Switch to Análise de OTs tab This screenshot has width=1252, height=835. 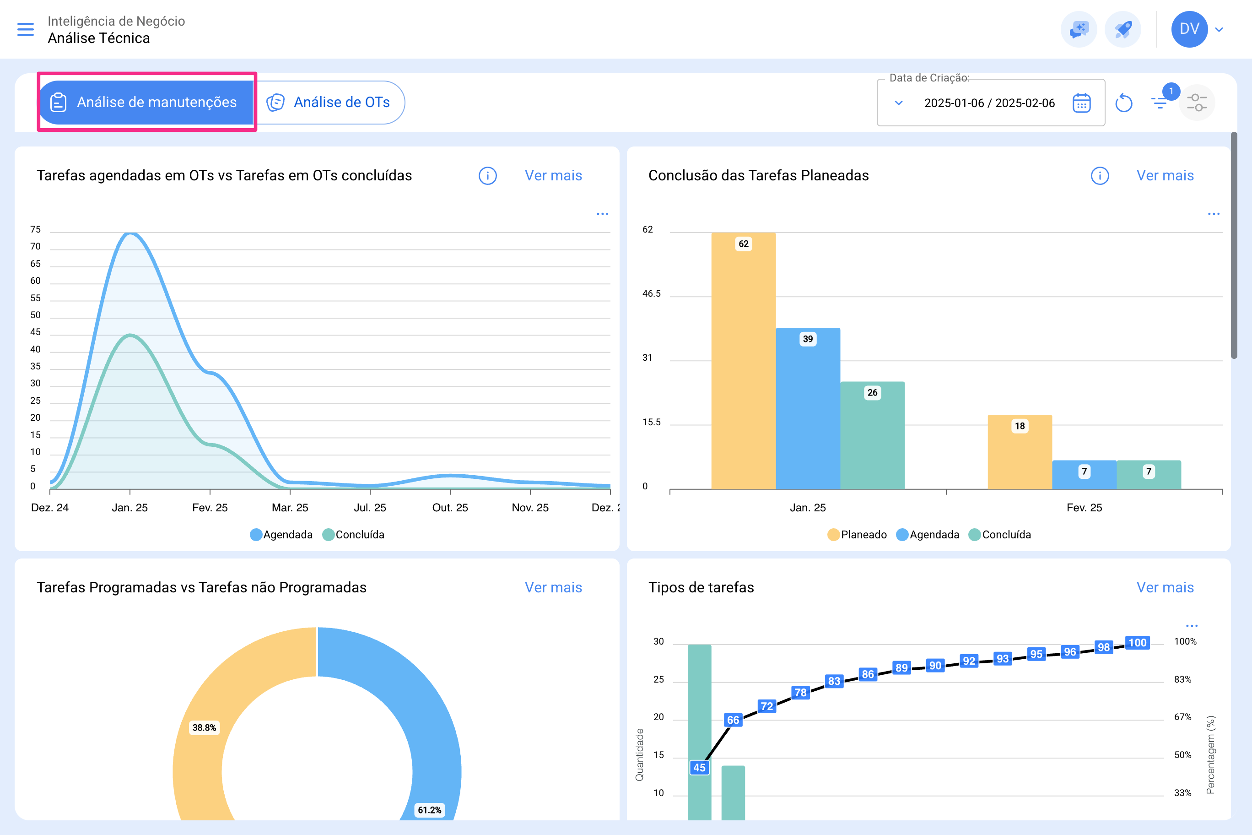(329, 102)
